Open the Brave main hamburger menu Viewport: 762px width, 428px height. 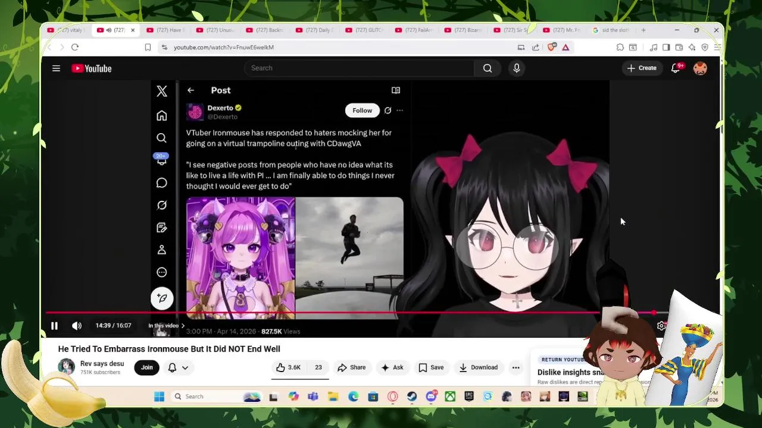coord(717,47)
